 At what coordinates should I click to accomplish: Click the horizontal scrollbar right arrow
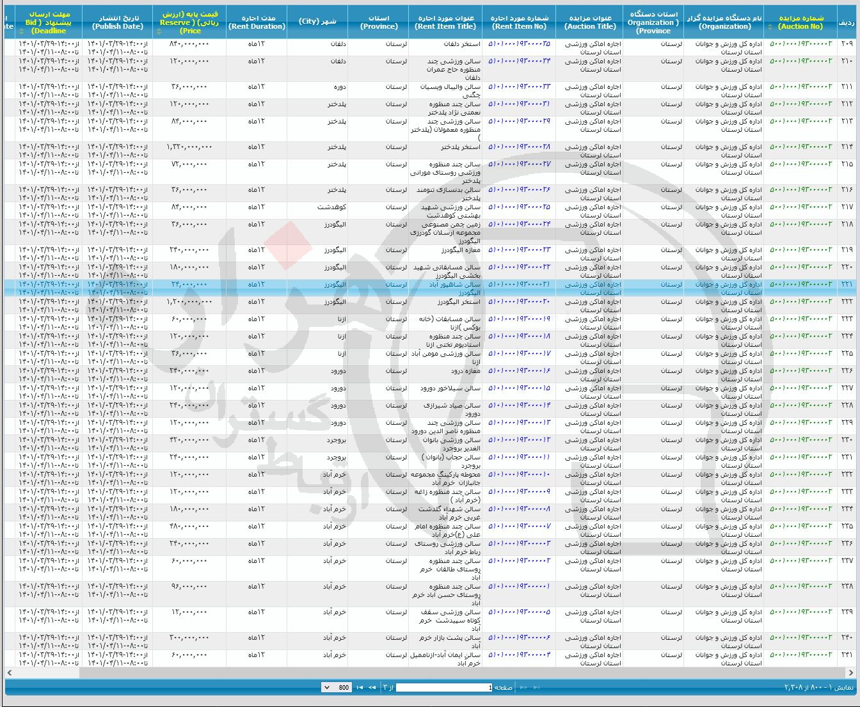(850, 672)
